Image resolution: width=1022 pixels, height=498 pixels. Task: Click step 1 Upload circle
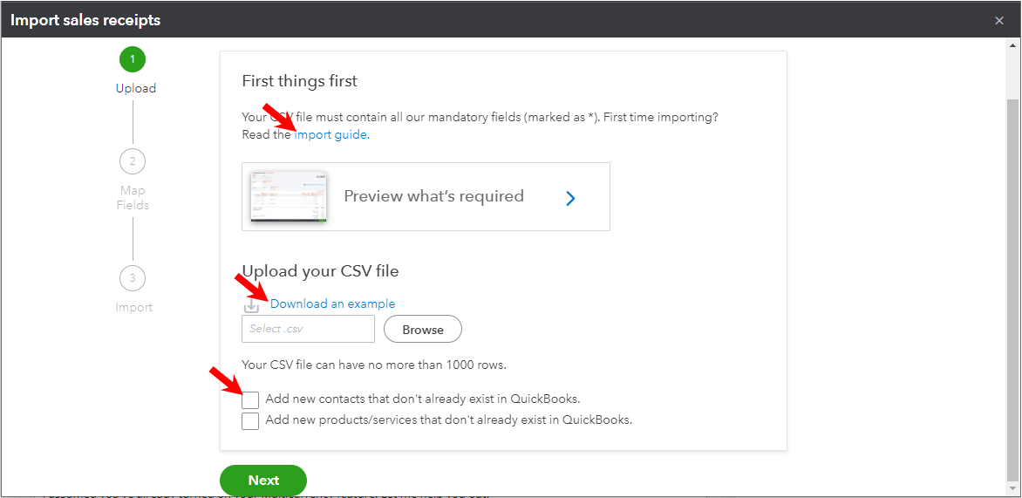[133, 59]
